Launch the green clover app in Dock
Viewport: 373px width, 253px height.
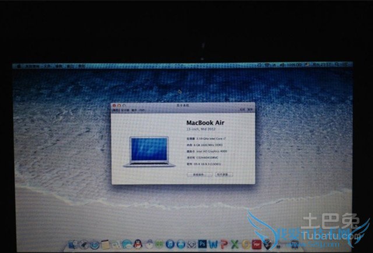point(159,244)
